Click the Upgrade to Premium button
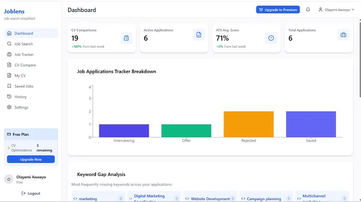 (x=278, y=10)
